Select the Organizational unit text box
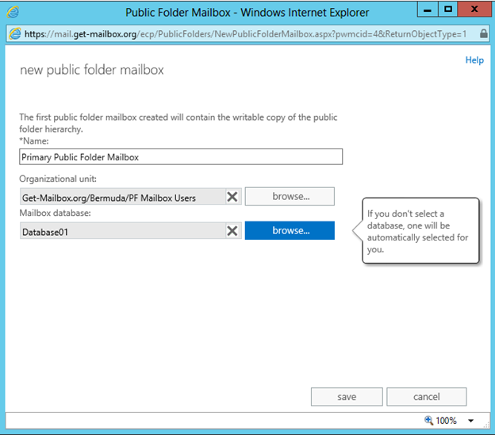 123,197
